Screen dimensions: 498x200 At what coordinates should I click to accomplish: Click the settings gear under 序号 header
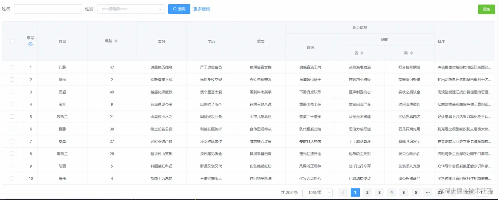pos(30,44)
